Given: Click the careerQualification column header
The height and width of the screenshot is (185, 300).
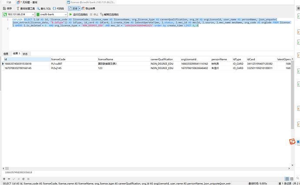Looking at the screenshot, I should pos(165,59).
